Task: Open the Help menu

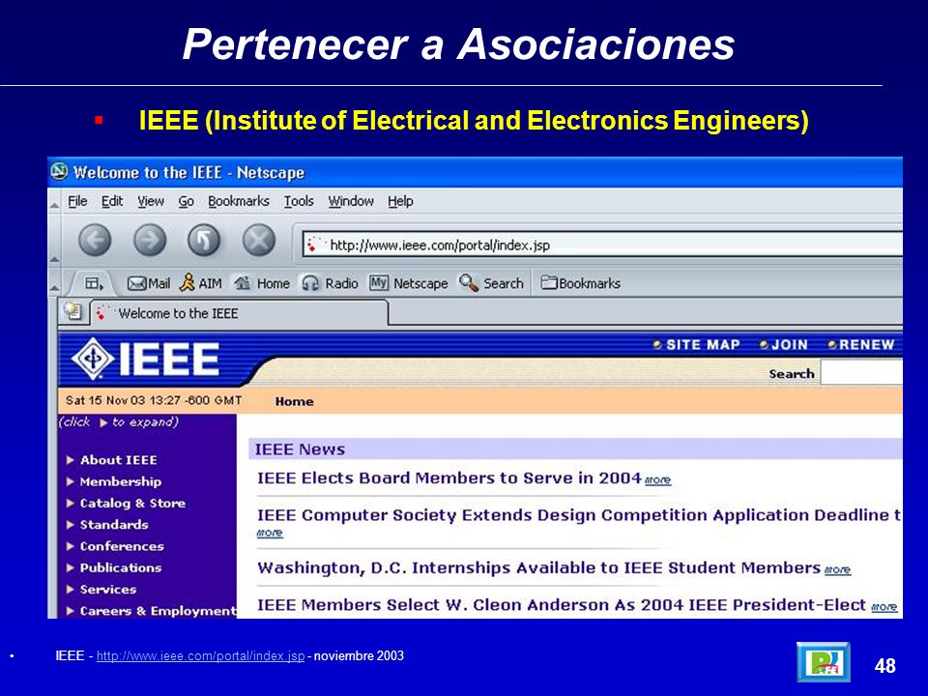Action: tap(400, 201)
